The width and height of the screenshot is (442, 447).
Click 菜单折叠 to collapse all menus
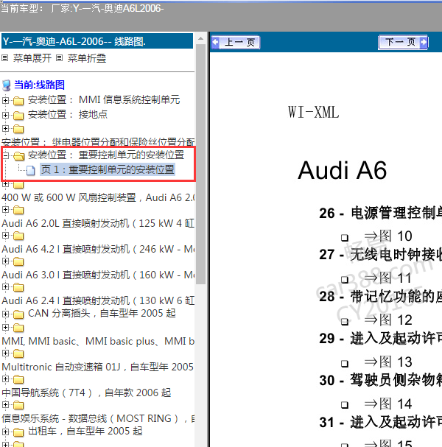point(87,58)
